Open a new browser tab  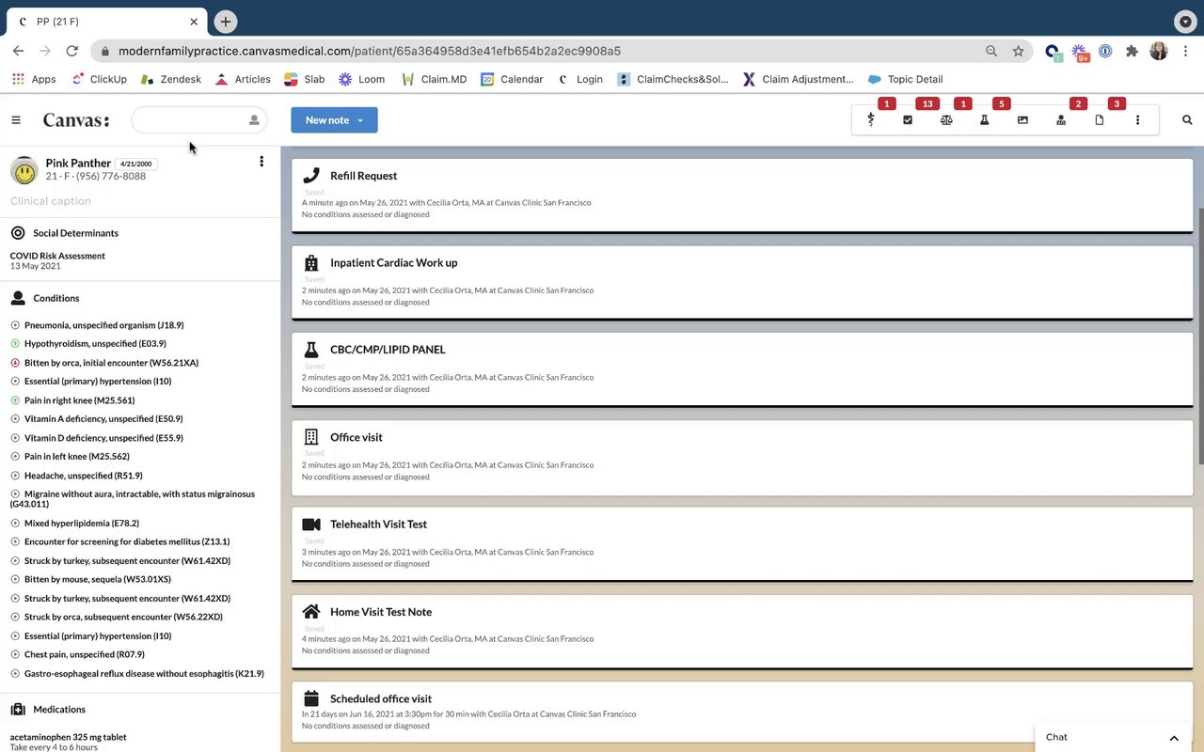(x=225, y=21)
